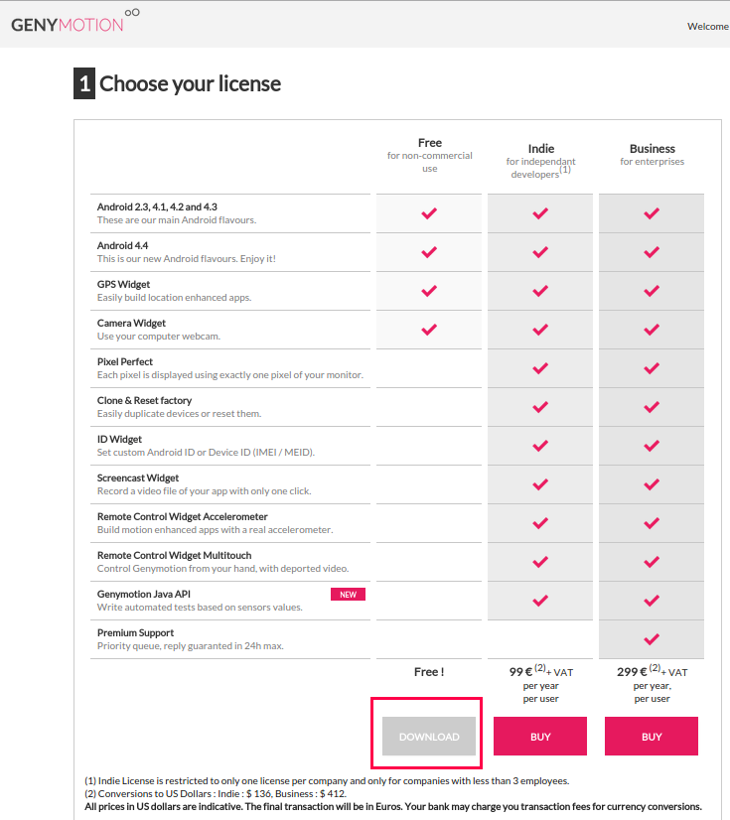Click the Business checkmark for Screencast Widget

(x=652, y=484)
